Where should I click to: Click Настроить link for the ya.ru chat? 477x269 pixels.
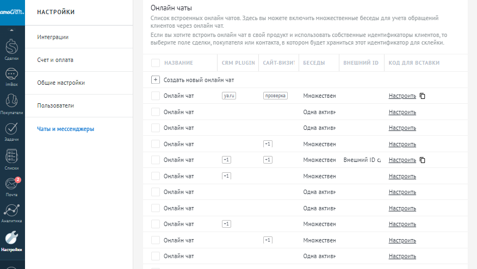pos(402,96)
